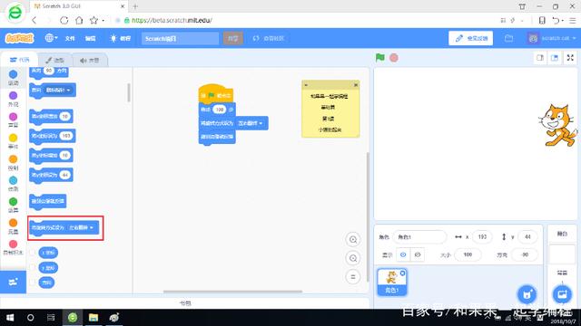
Task: Enter full screen stage mode
Action: tap(570, 58)
